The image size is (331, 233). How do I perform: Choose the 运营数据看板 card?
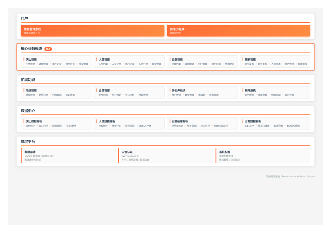pyautogui.click(x=275, y=123)
